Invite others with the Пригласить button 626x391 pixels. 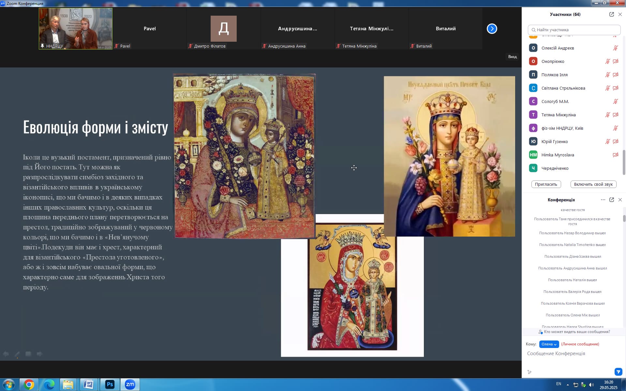(x=546, y=184)
